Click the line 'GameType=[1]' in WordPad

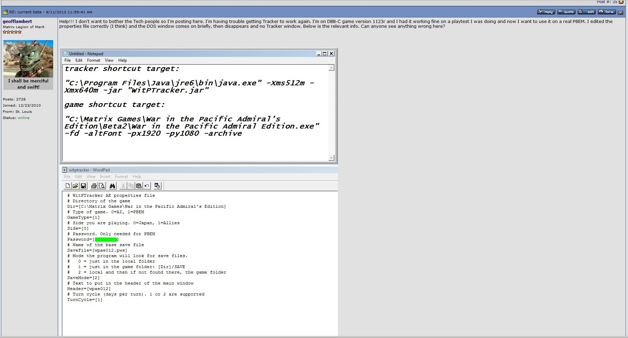83,217
